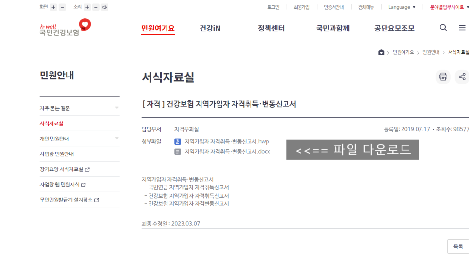The height and width of the screenshot is (277, 469).
Task: Click the 인증서안내 link
Action: (x=334, y=7)
